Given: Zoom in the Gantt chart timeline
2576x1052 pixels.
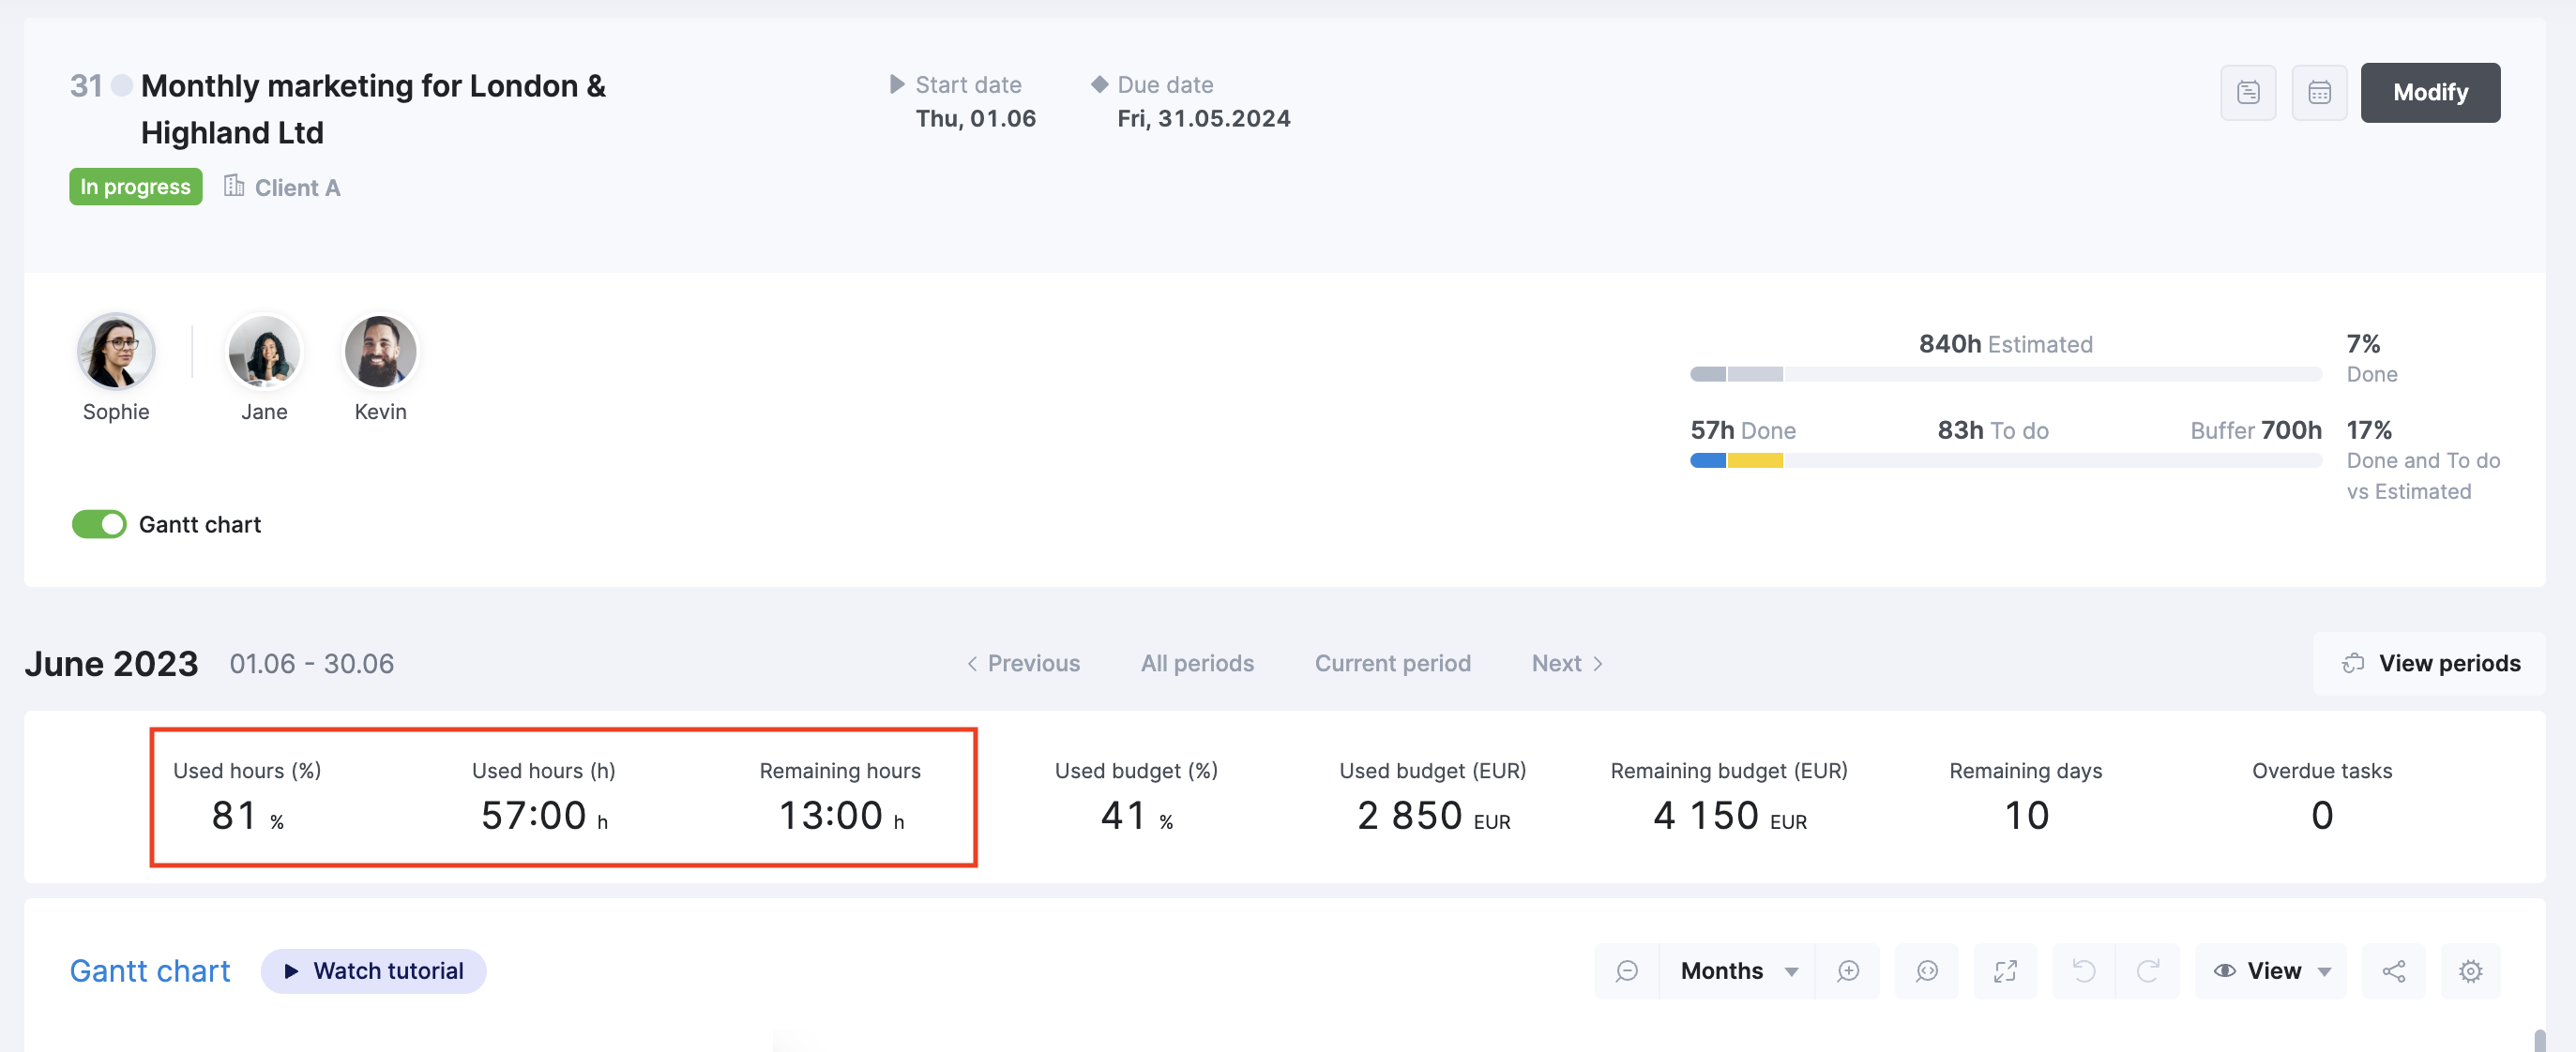Looking at the screenshot, I should (x=1847, y=970).
